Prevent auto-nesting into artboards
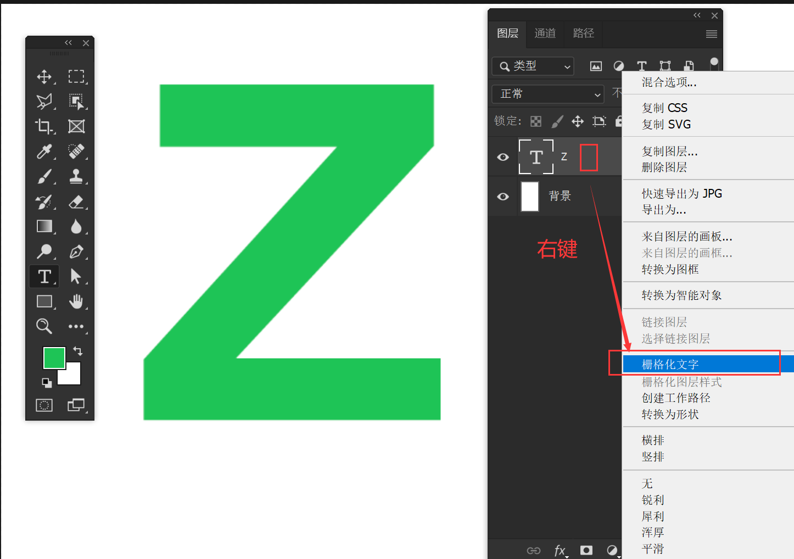Screen dimensions: 794x559 click(599, 121)
